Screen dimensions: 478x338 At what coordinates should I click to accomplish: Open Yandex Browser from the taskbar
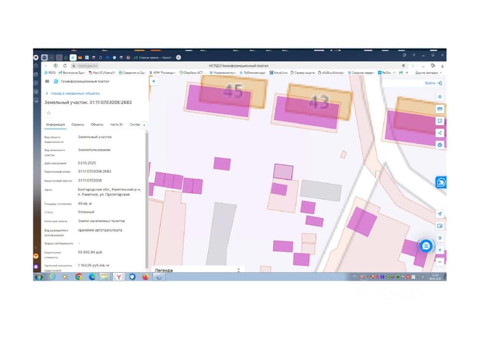coord(119,277)
